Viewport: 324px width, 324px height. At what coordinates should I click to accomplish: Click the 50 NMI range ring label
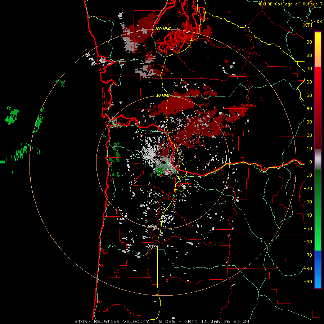click(163, 95)
